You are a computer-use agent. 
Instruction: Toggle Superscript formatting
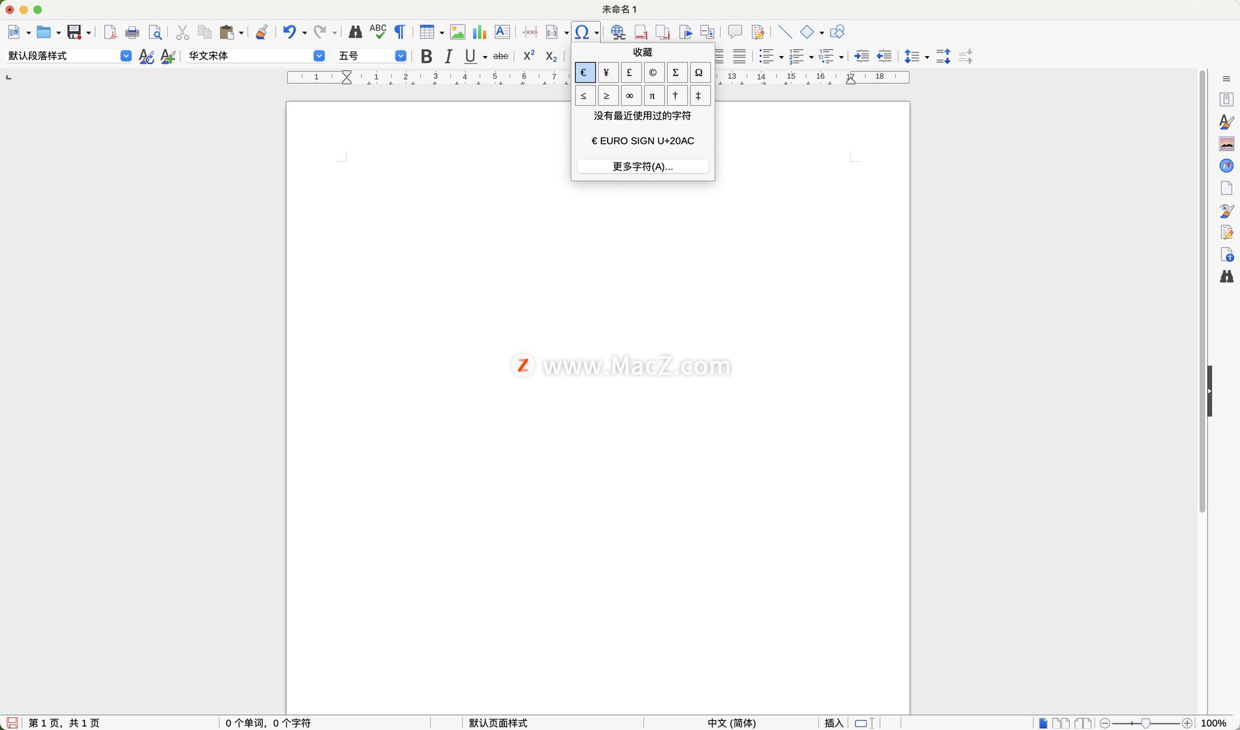[x=529, y=56]
